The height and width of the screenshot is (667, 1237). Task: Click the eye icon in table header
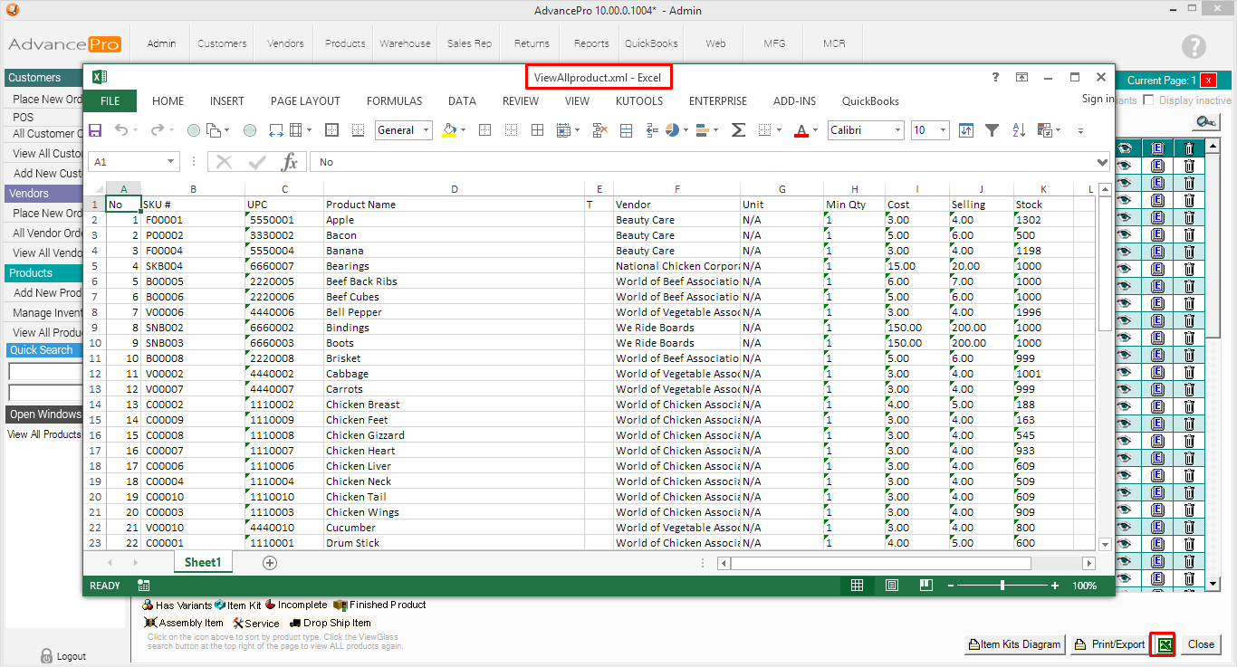pyautogui.click(x=1126, y=148)
